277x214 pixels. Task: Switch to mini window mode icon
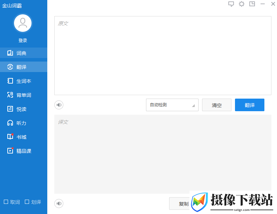252,4
